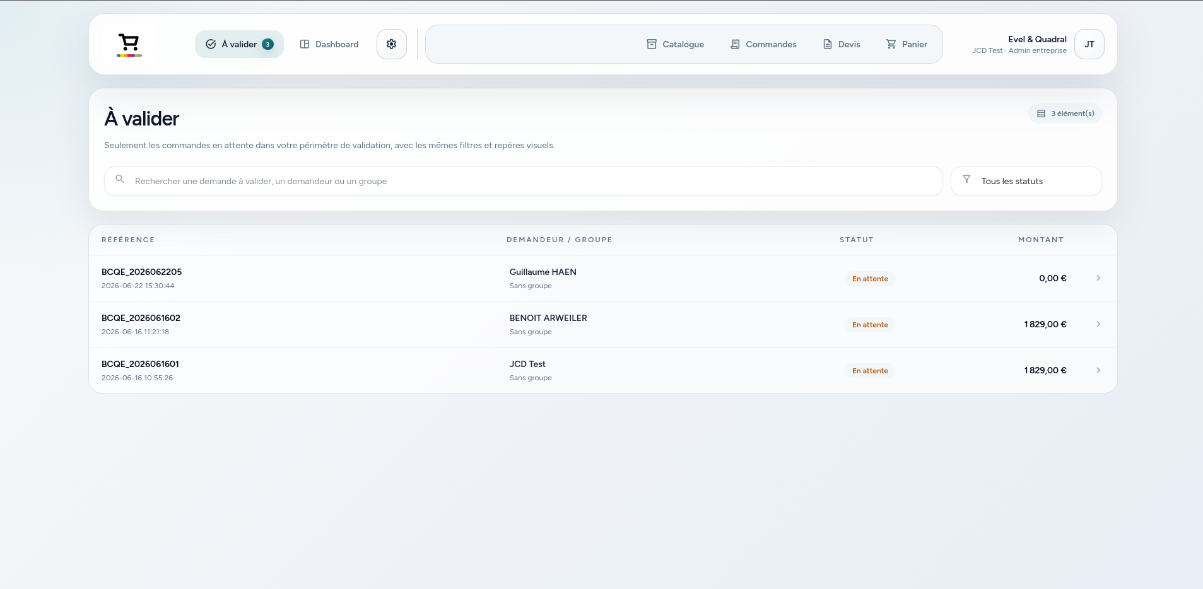Screen dimensions: 1203x589
Task: Click En attente status of JCD Test row
Action: (x=870, y=371)
